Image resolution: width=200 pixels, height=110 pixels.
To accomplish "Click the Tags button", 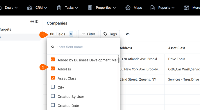I will pyautogui.click(x=110, y=34).
